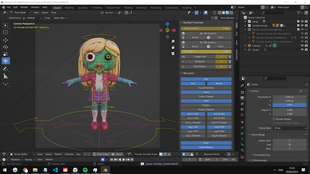This screenshot has width=310, height=174.
Task: Open the Pose Mode dropdown
Action: point(20,13)
